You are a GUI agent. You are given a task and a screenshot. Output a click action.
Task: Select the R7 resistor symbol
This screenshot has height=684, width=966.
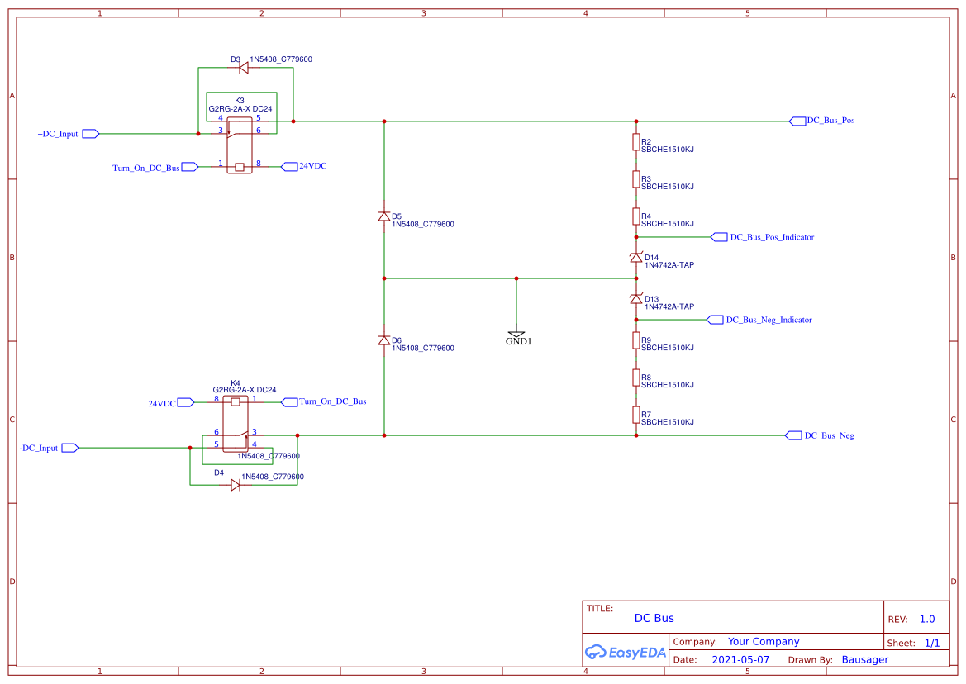tap(636, 415)
